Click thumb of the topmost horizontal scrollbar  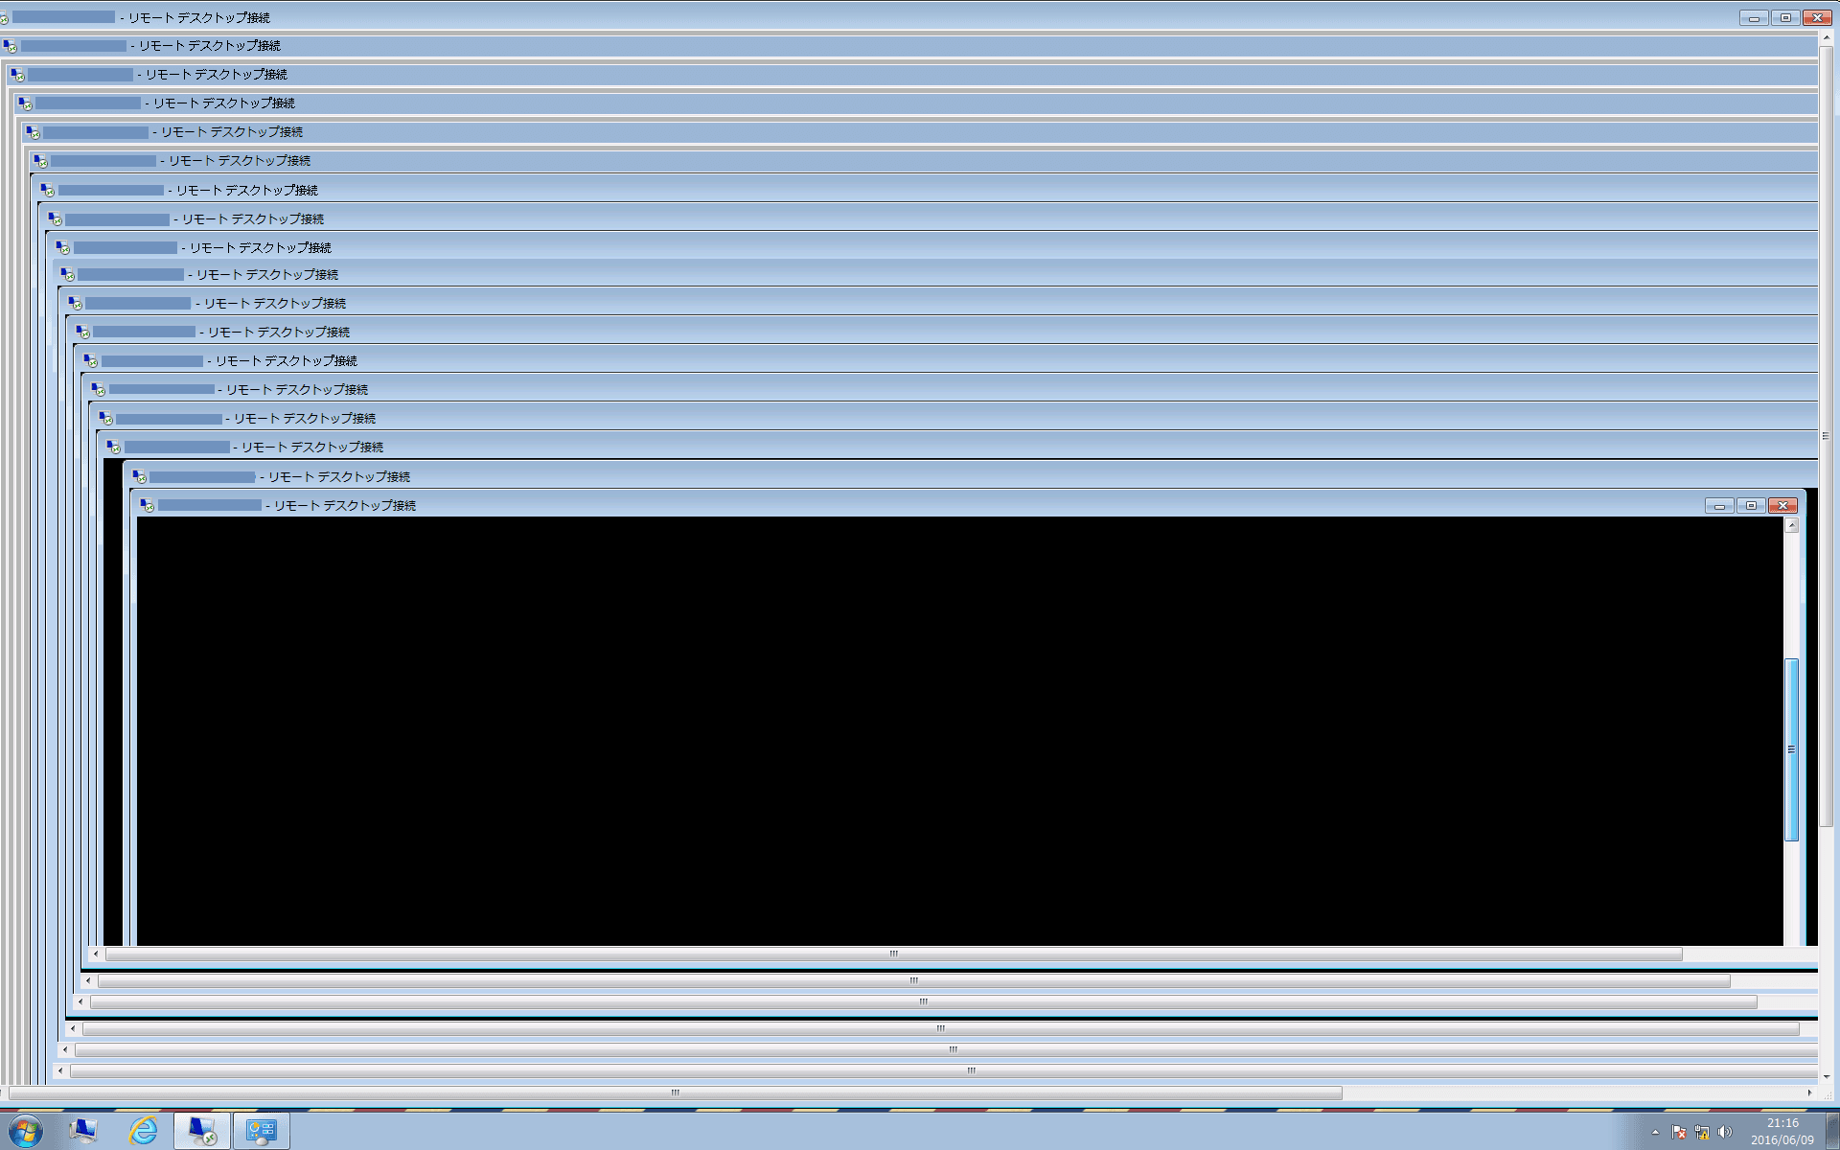pos(893,954)
